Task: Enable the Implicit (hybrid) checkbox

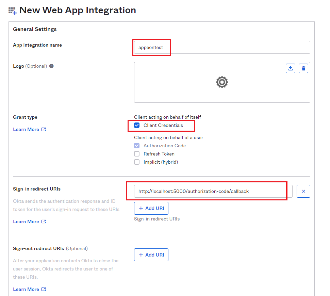Action: (137, 162)
